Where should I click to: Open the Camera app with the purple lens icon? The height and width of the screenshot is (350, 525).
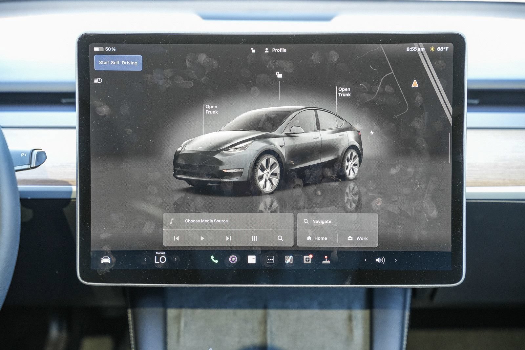(x=233, y=259)
